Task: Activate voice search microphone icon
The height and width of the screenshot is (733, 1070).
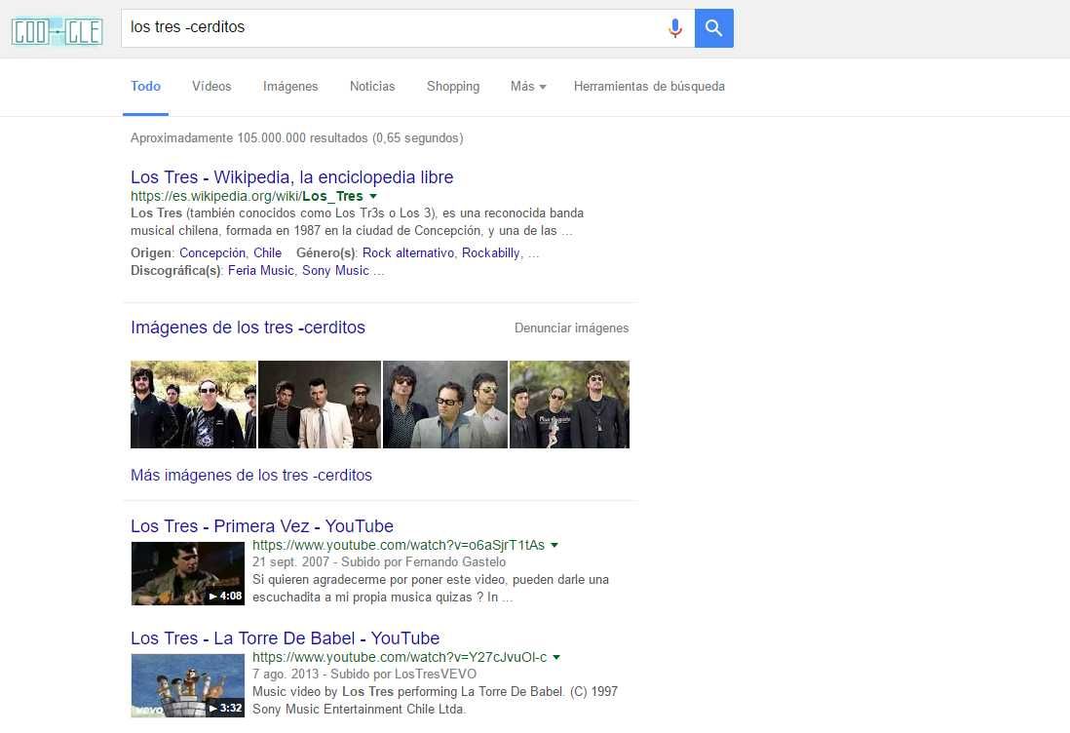Action: coord(675,28)
